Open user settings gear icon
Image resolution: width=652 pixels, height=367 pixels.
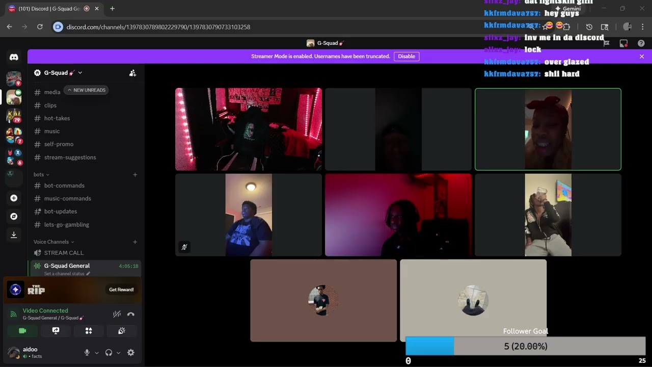coord(131,352)
